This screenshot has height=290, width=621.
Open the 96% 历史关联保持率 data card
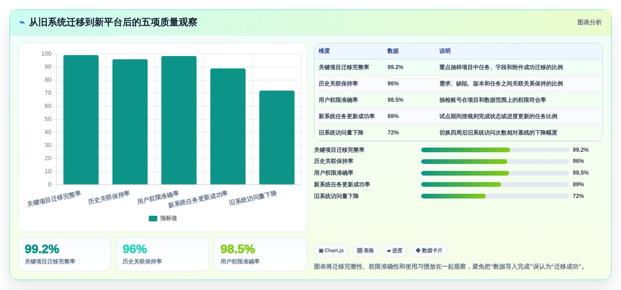click(x=162, y=254)
